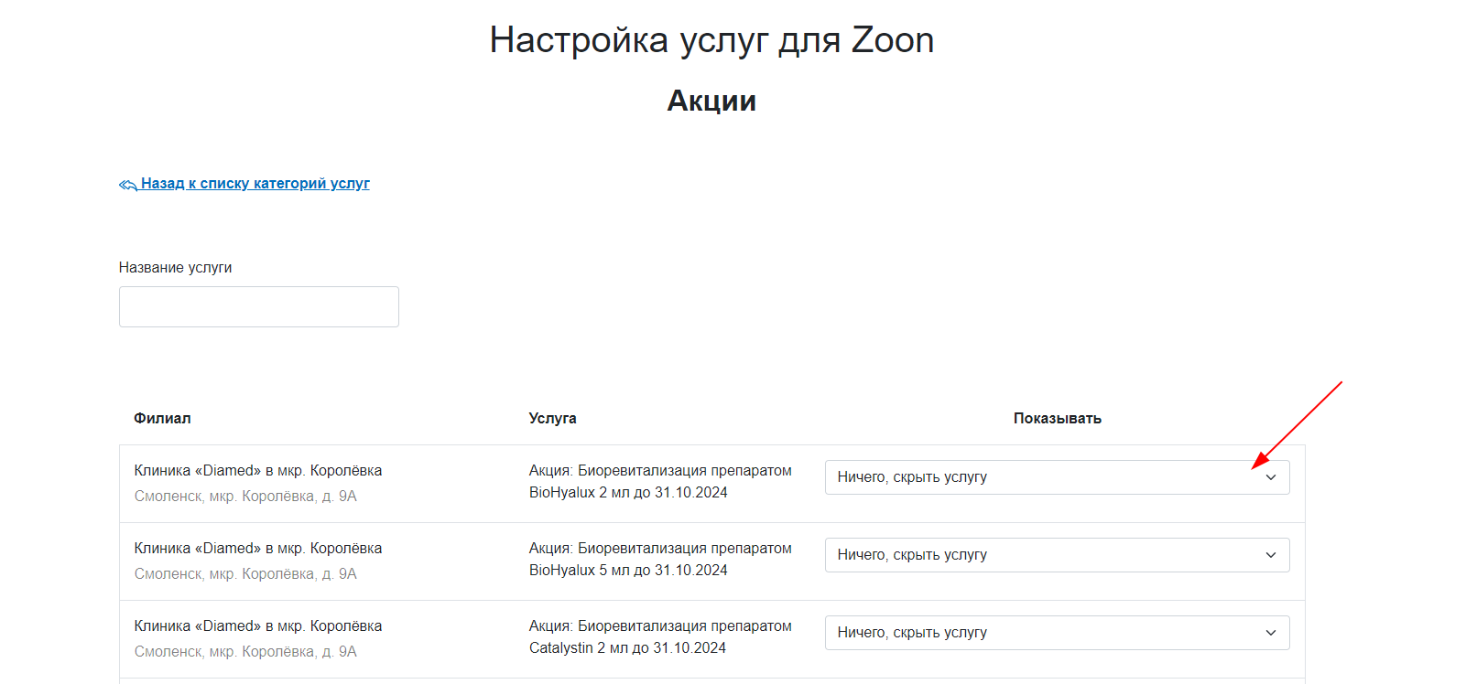Open the Показывать dropdown for BioHyalux 5 мл

(1057, 555)
